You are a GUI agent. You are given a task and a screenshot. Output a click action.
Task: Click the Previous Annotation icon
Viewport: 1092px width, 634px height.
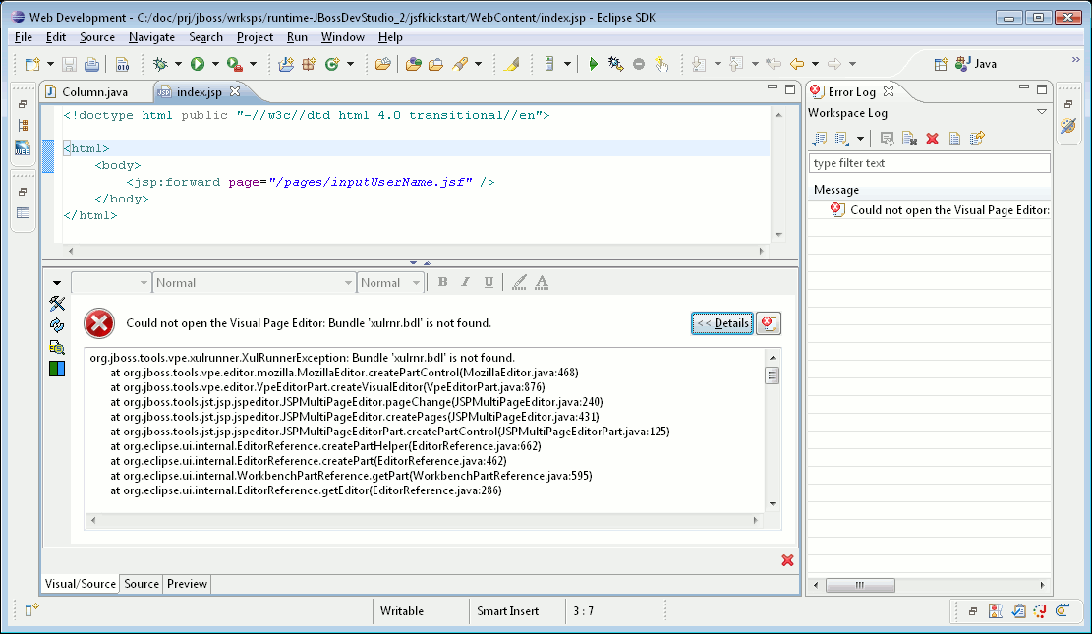(x=736, y=64)
